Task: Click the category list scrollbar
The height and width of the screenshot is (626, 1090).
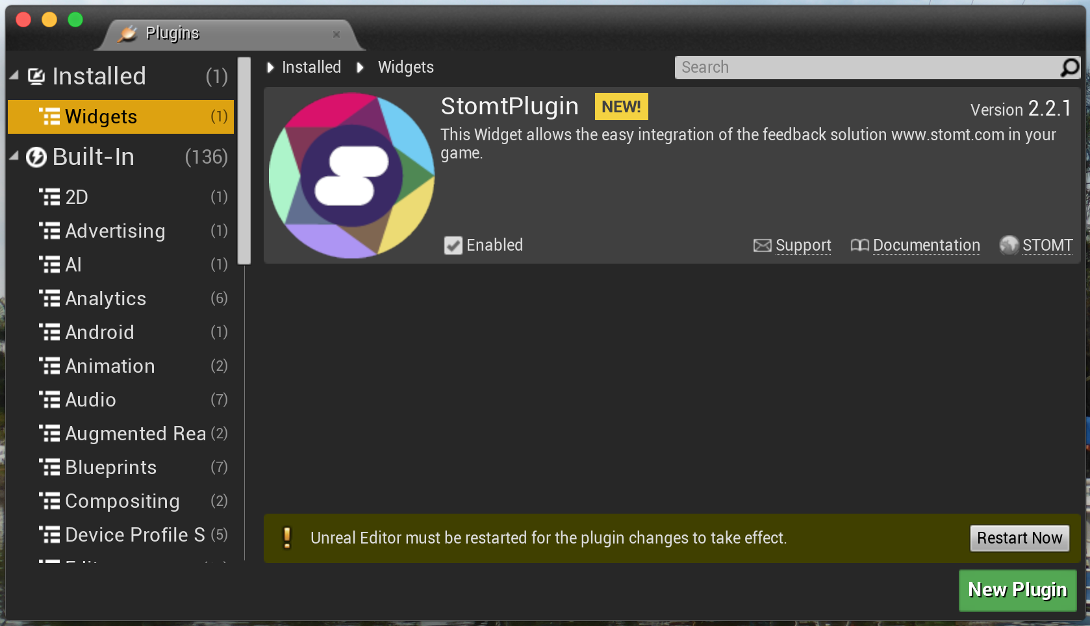Action: [x=244, y=161]
